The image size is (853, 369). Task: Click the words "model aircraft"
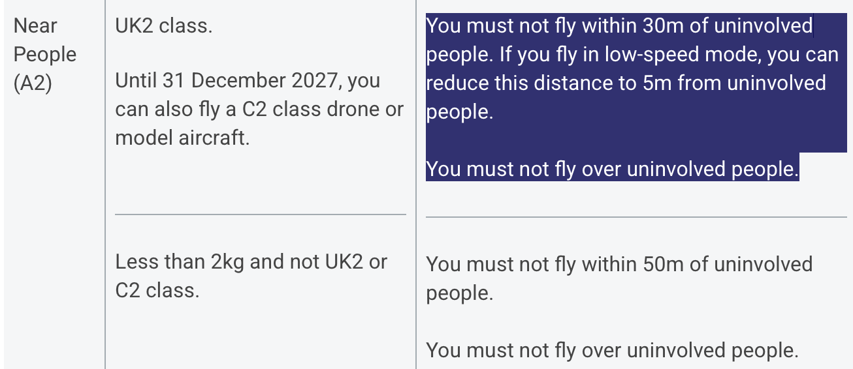click(182, 138)
